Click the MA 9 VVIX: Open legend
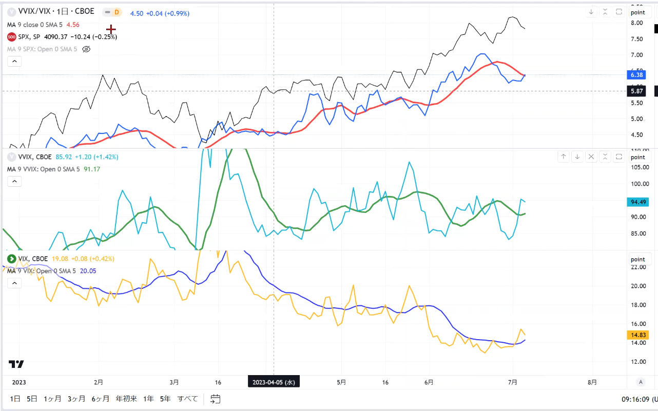 44,169
